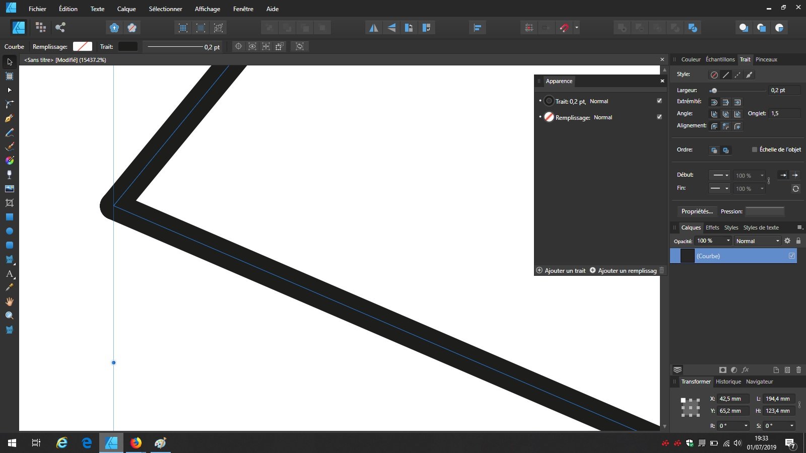Select the dashed line stroke style
Image resolution: width=806 pixels, height=453 pixels.
click(x=737, y=74)
